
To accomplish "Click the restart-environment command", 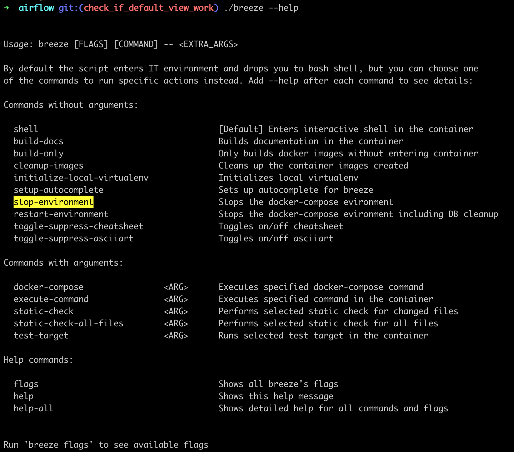I will pos(61,214).
